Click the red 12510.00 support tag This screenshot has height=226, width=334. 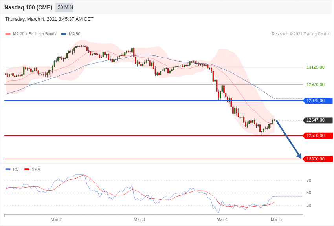click(318, 136)
